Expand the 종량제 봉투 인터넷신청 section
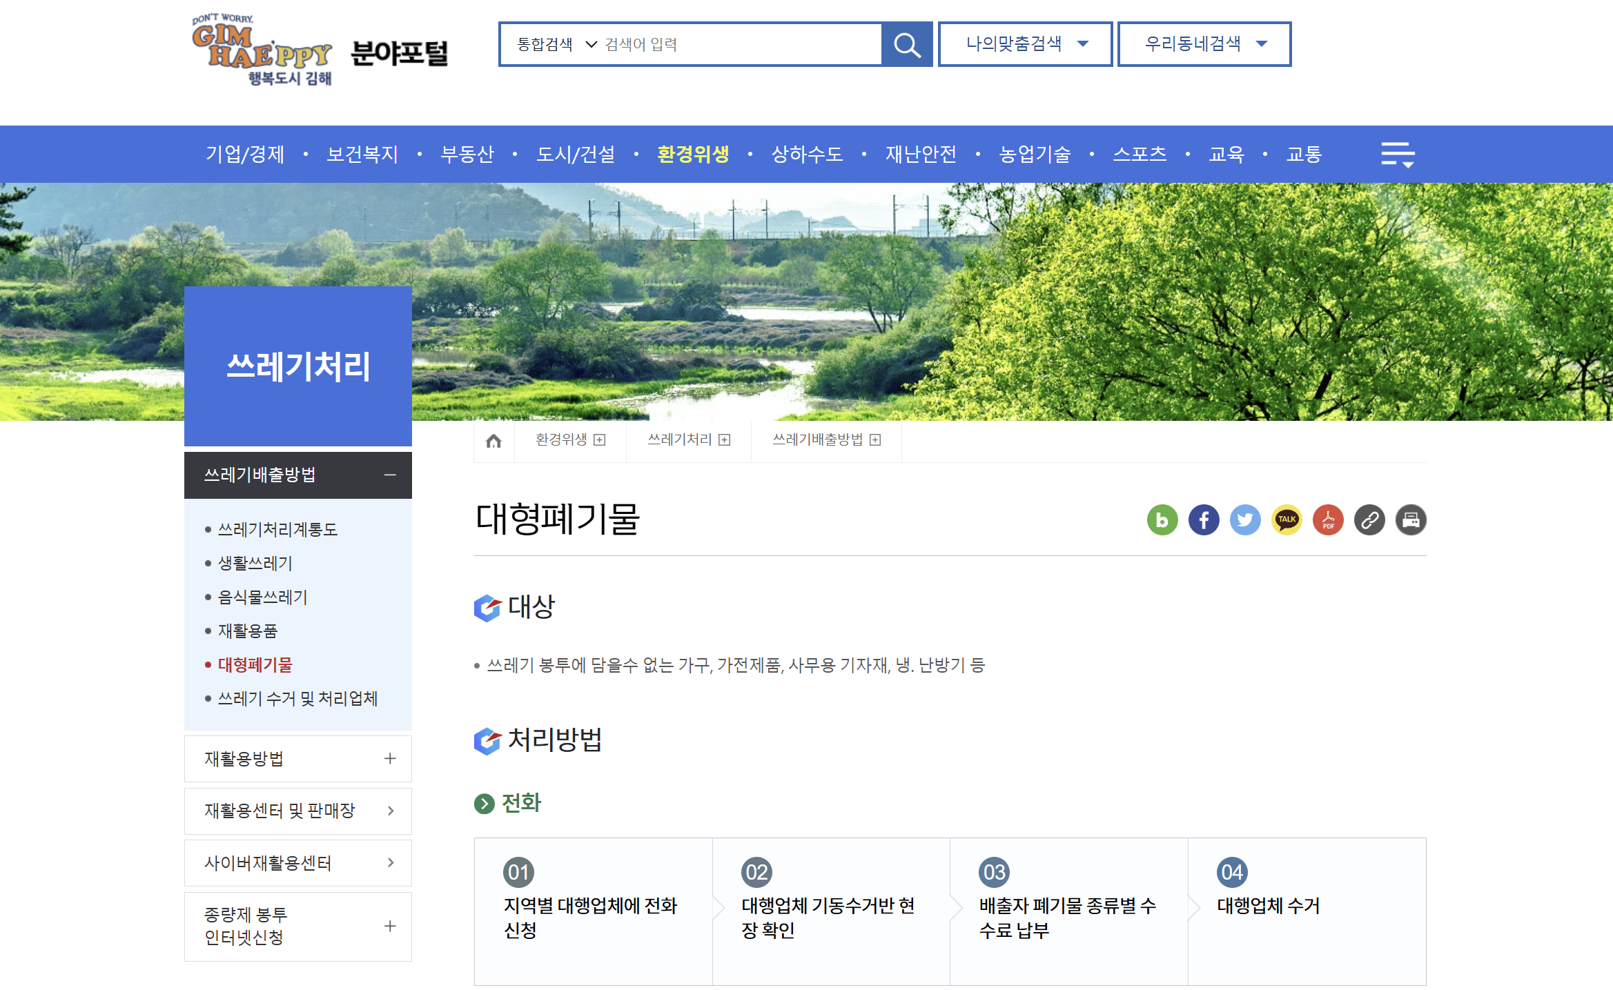The width and height of the screenshot is (1613, 990). [391, 927]
